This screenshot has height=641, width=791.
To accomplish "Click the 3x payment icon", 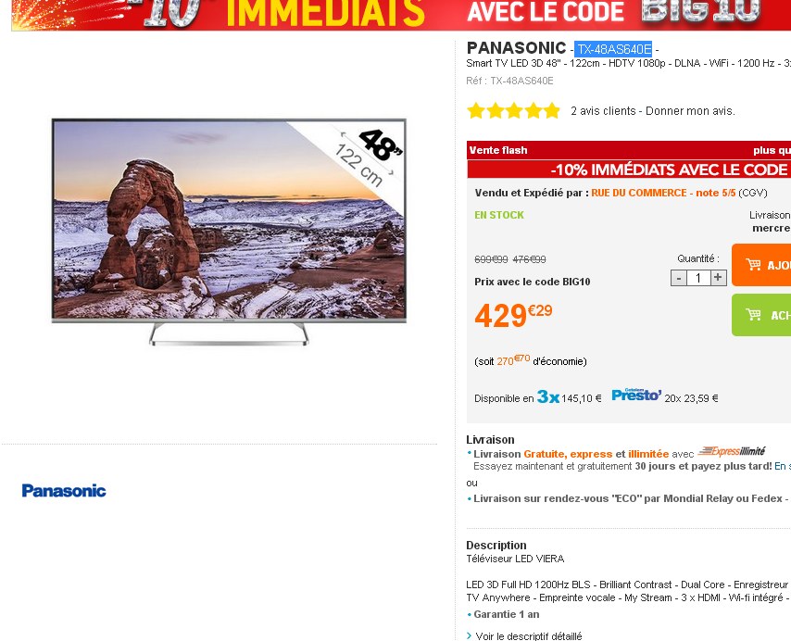I will (x=547, y=396).
